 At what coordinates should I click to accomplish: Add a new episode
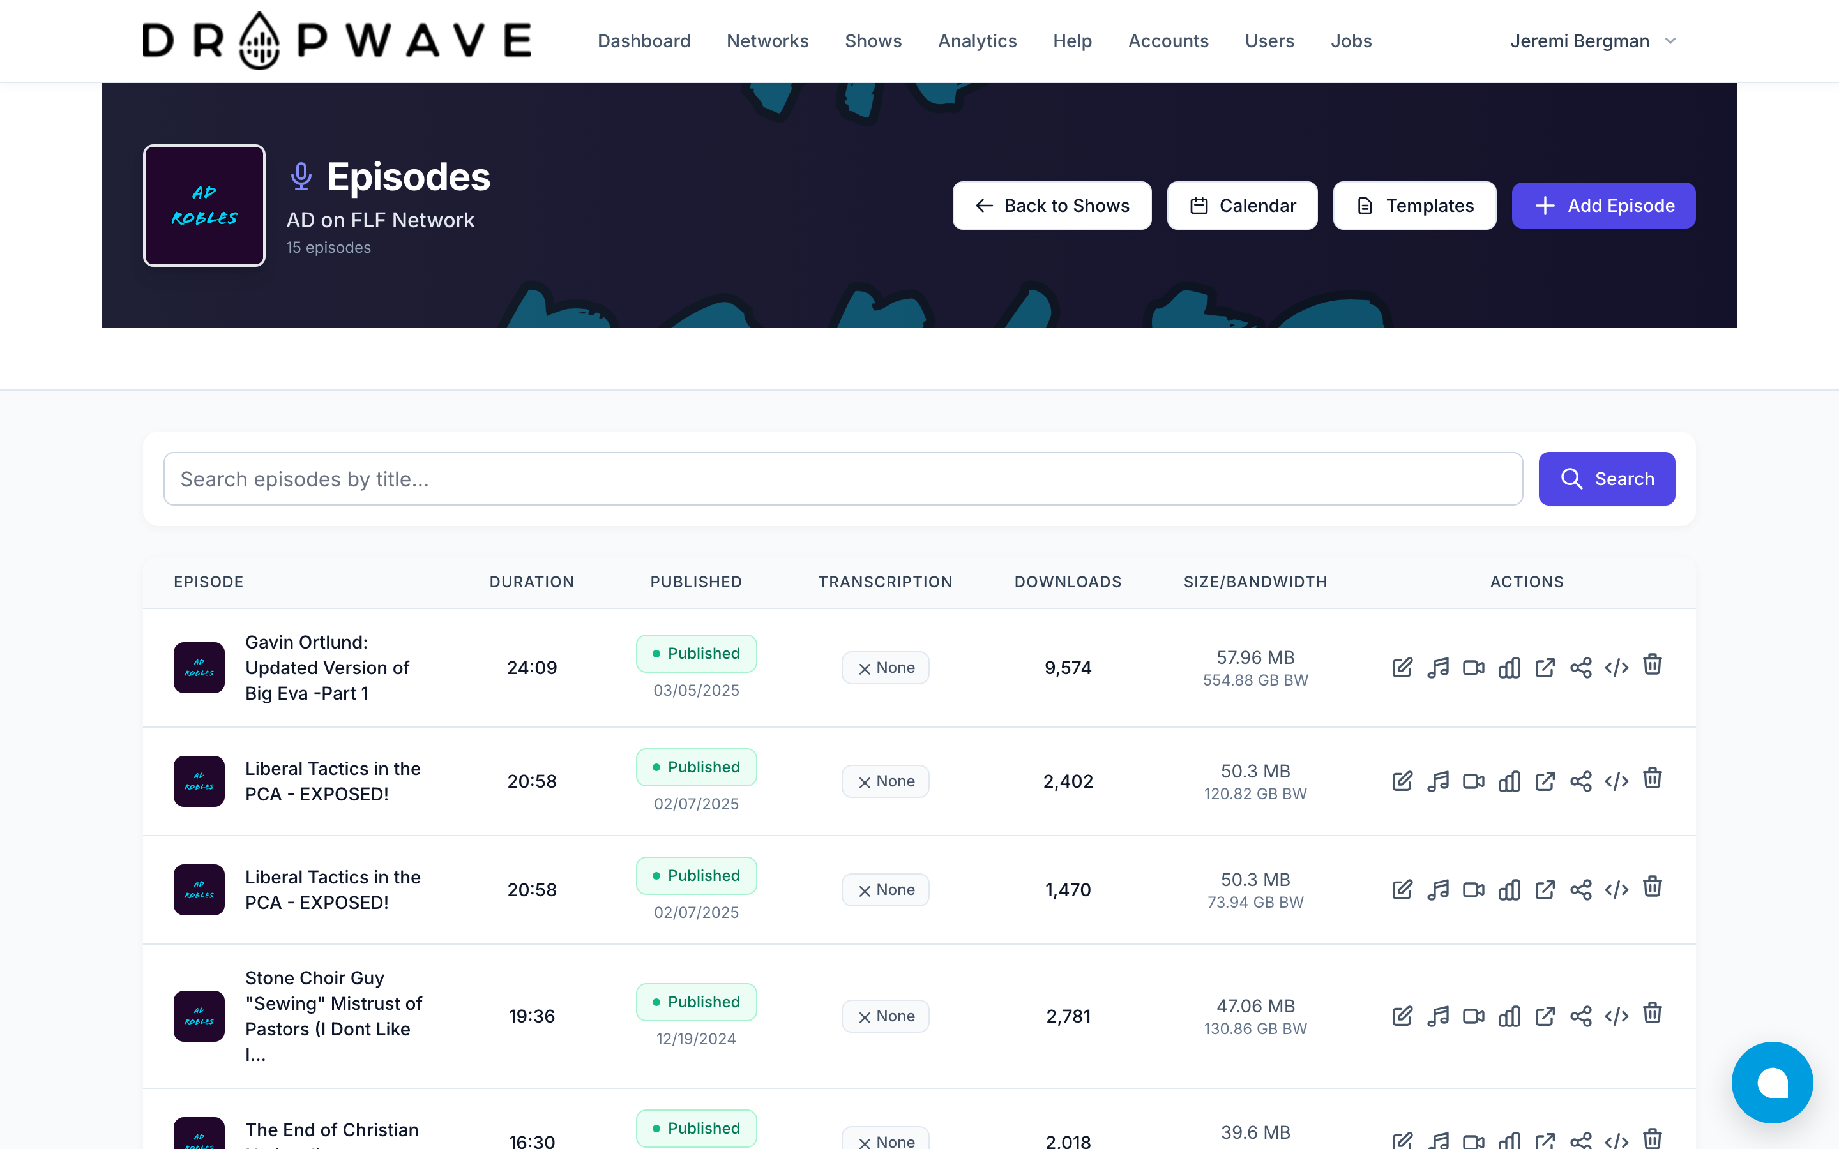tap(1603, 205)
